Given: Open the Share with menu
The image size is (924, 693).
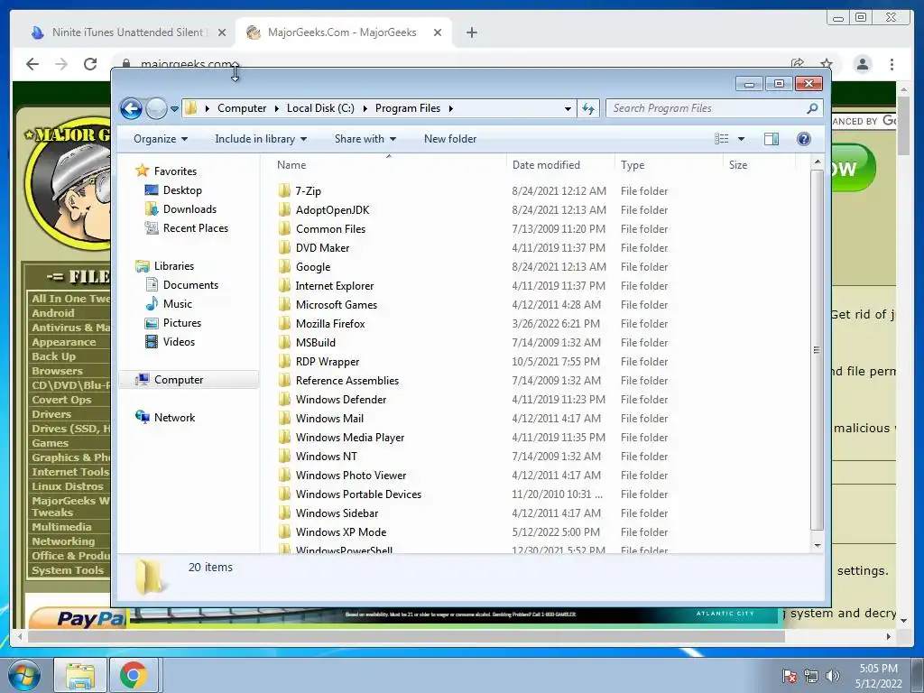Looking at the screenshot, I should pyautogui.click(x=365, y=139).
